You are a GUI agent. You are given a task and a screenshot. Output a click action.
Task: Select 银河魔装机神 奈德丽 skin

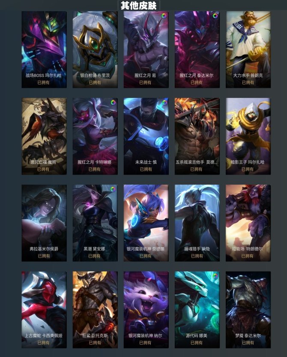(x=146, y=223)
